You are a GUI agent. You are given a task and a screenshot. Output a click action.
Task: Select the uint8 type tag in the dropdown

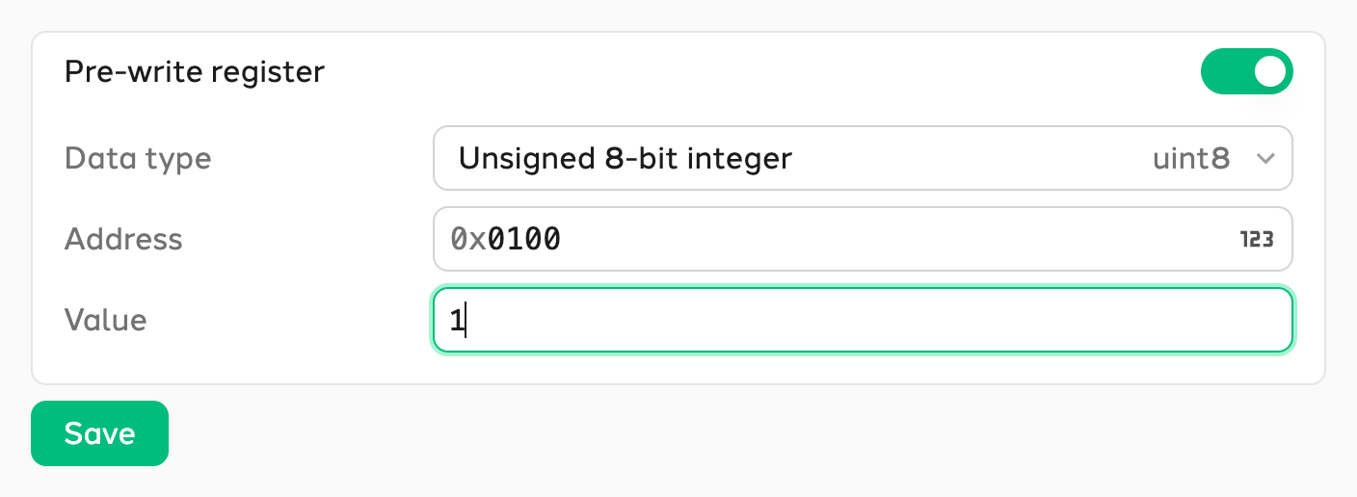[x=1191, y=158]
